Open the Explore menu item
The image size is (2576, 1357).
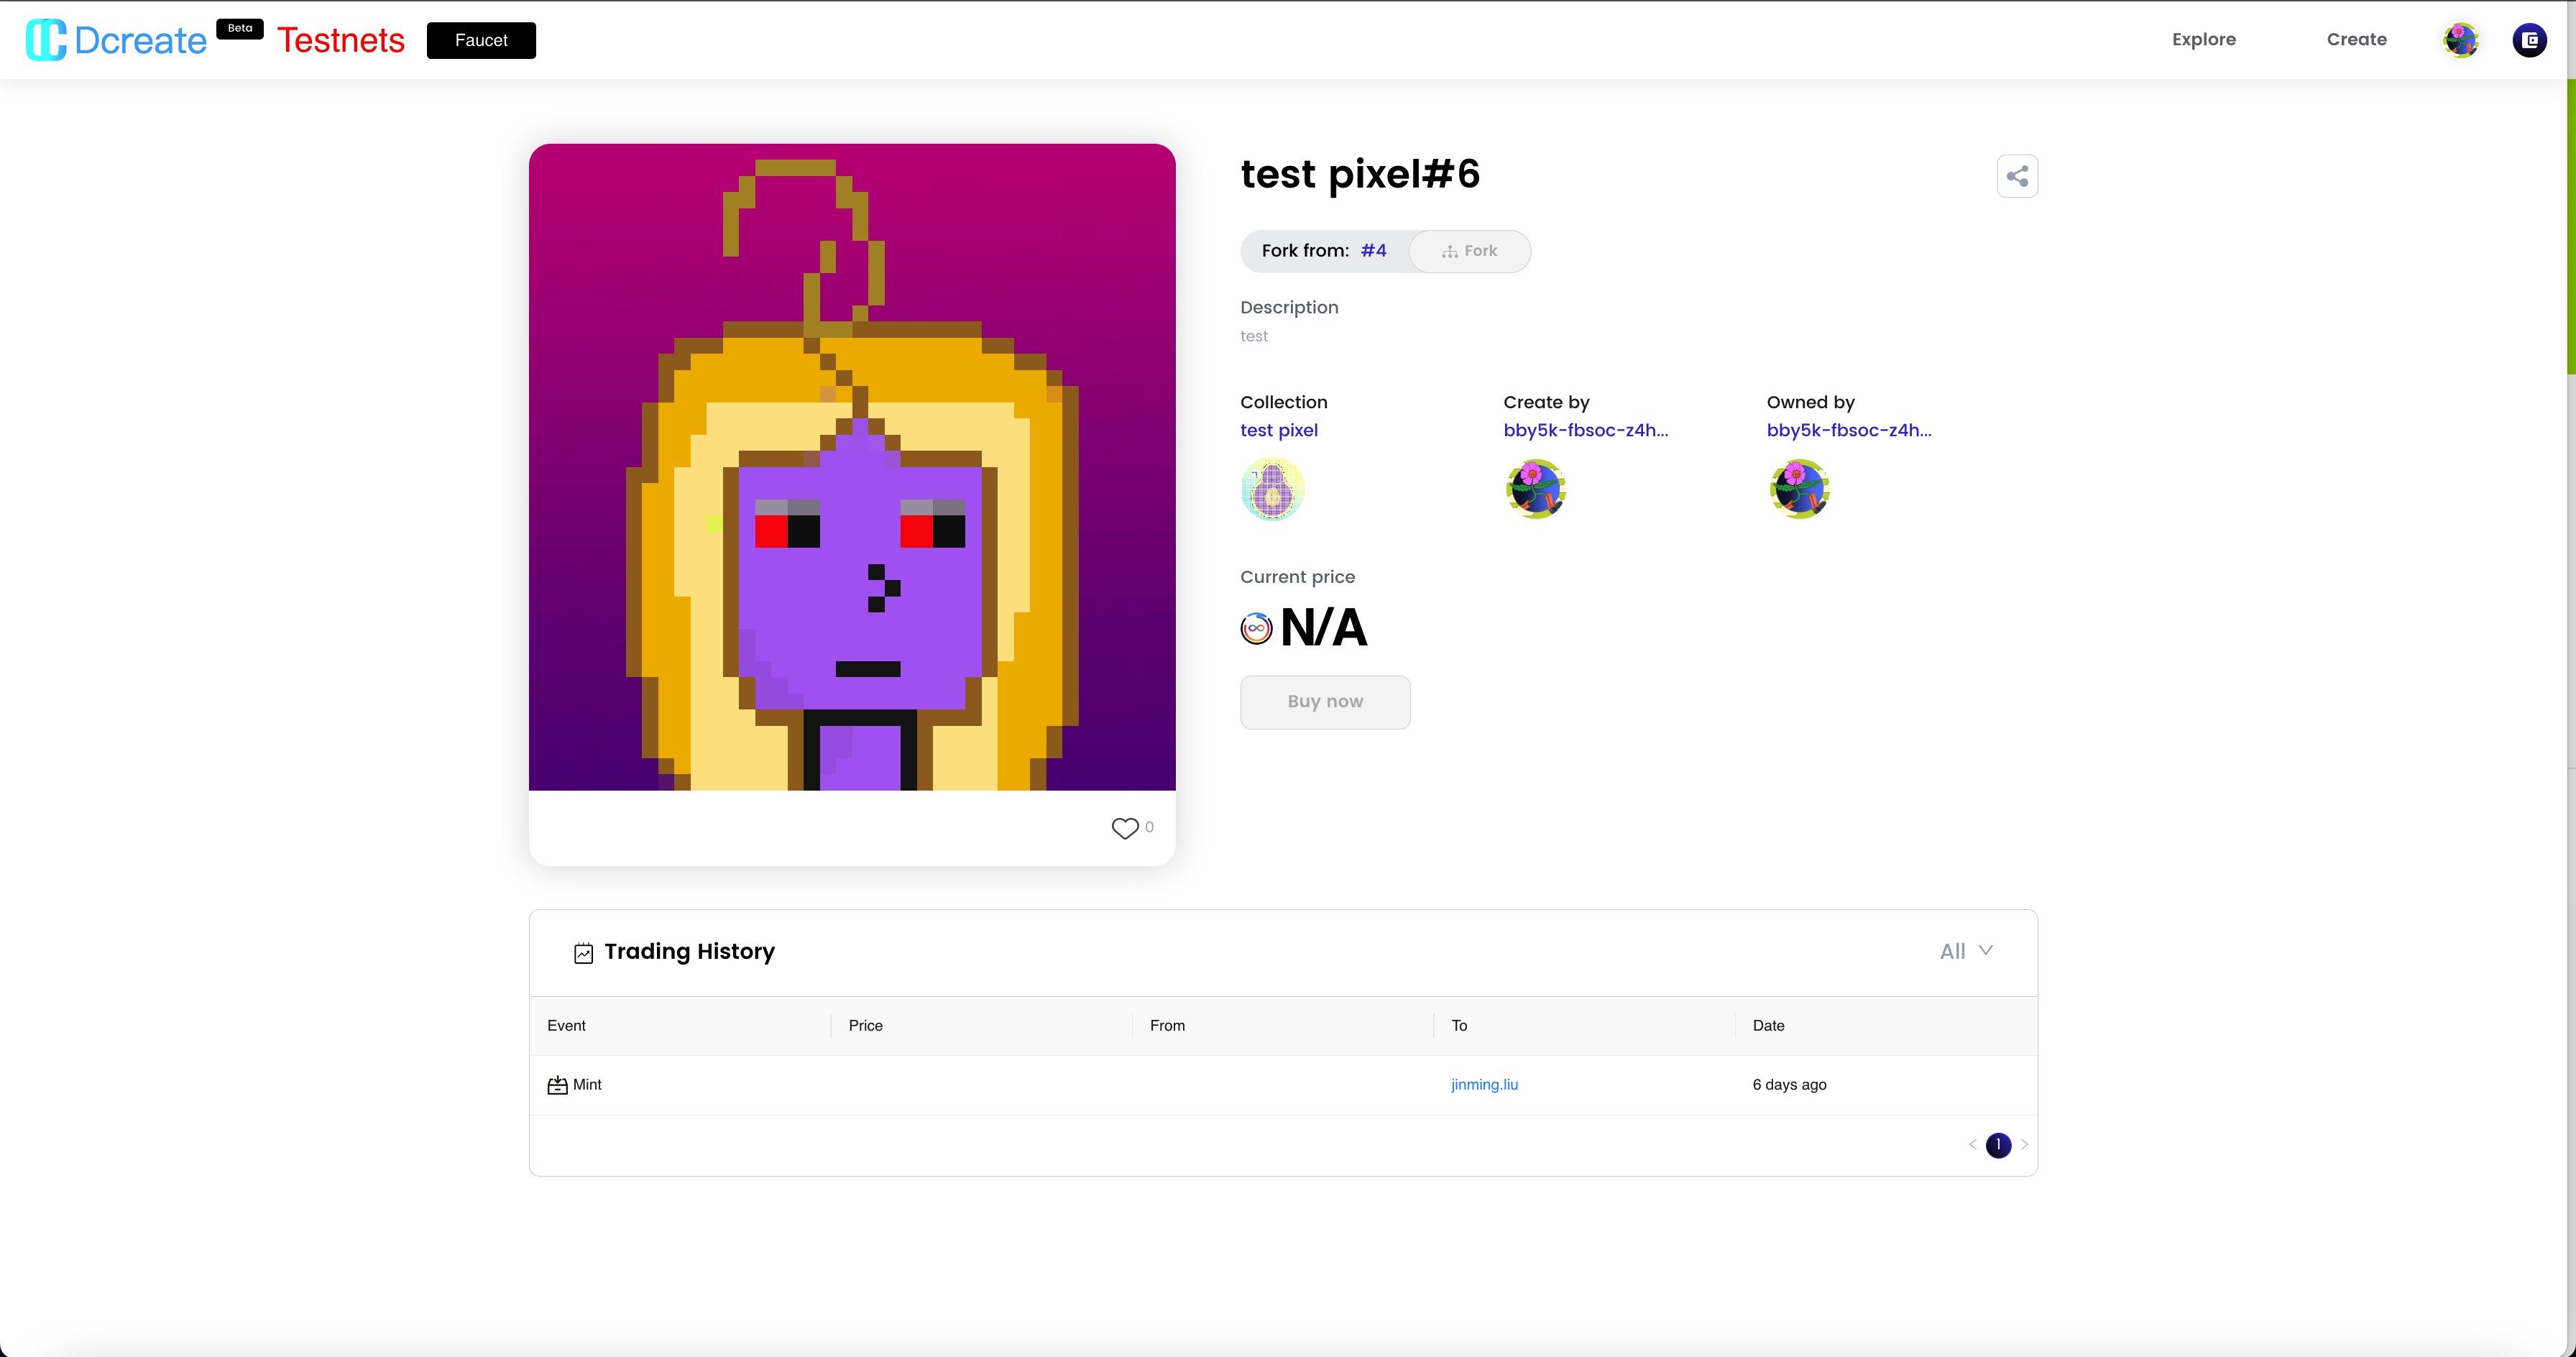pyautogui.click(x=2203, y=40)
